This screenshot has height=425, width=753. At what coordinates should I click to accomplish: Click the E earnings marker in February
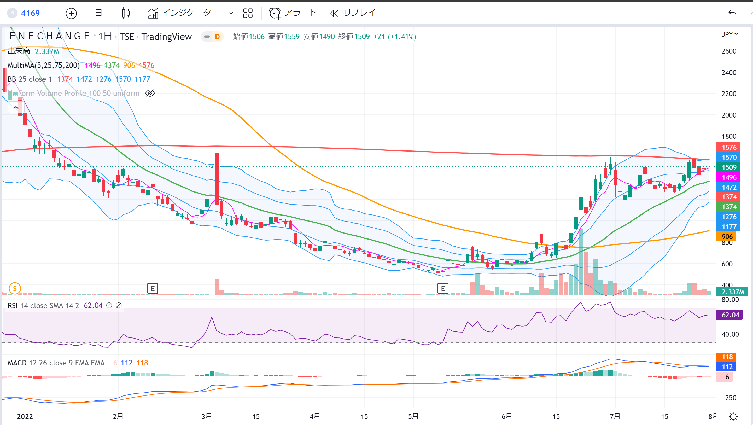click(153, 288)
